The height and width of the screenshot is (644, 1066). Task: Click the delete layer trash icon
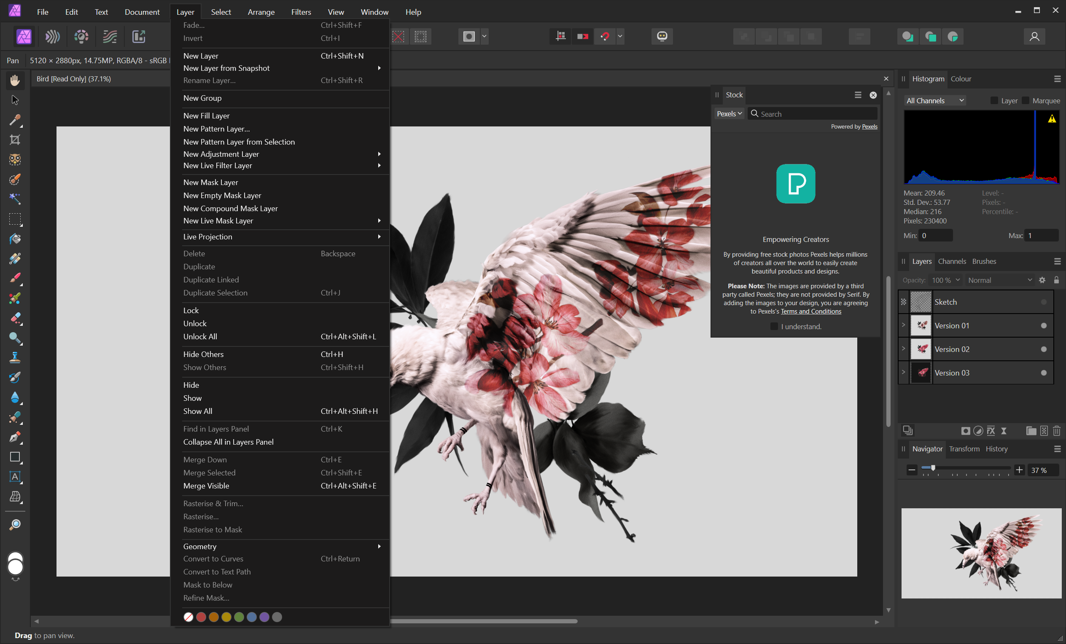[x=1056, y=431]
